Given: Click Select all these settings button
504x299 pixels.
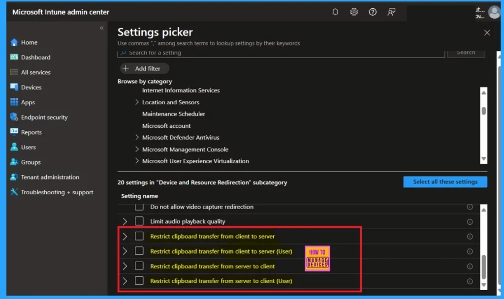Looking at the screenshot, I should tap(445, 182).
